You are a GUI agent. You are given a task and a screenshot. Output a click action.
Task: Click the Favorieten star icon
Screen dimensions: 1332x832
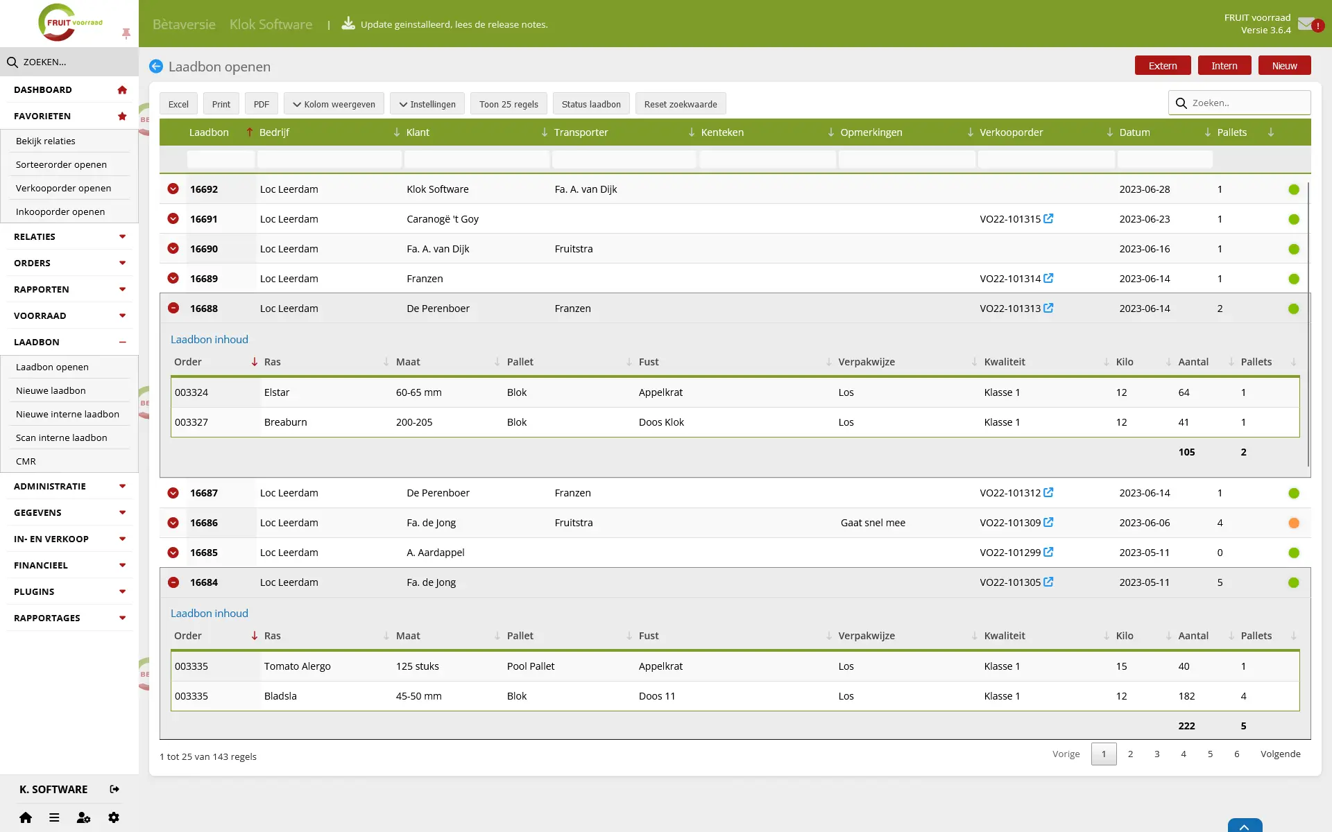coord(122,116)
